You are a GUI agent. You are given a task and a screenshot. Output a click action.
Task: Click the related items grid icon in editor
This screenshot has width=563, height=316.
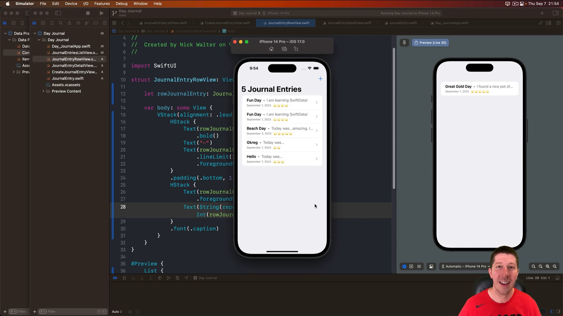pyautogui.click(x=114, y=23)
